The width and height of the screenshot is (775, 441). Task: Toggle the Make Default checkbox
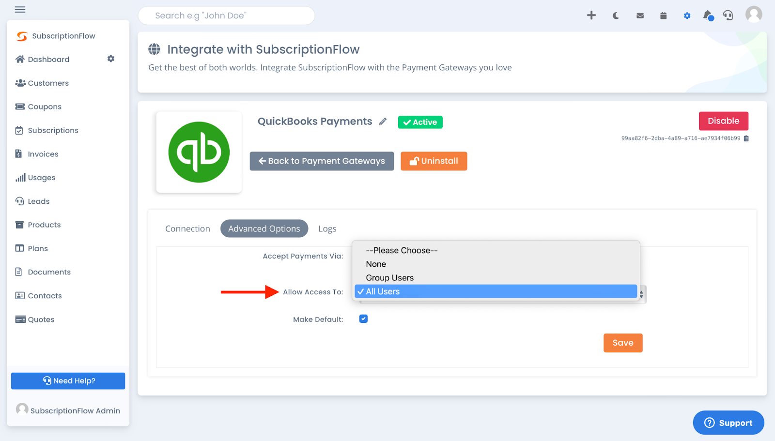pos(363,319)
